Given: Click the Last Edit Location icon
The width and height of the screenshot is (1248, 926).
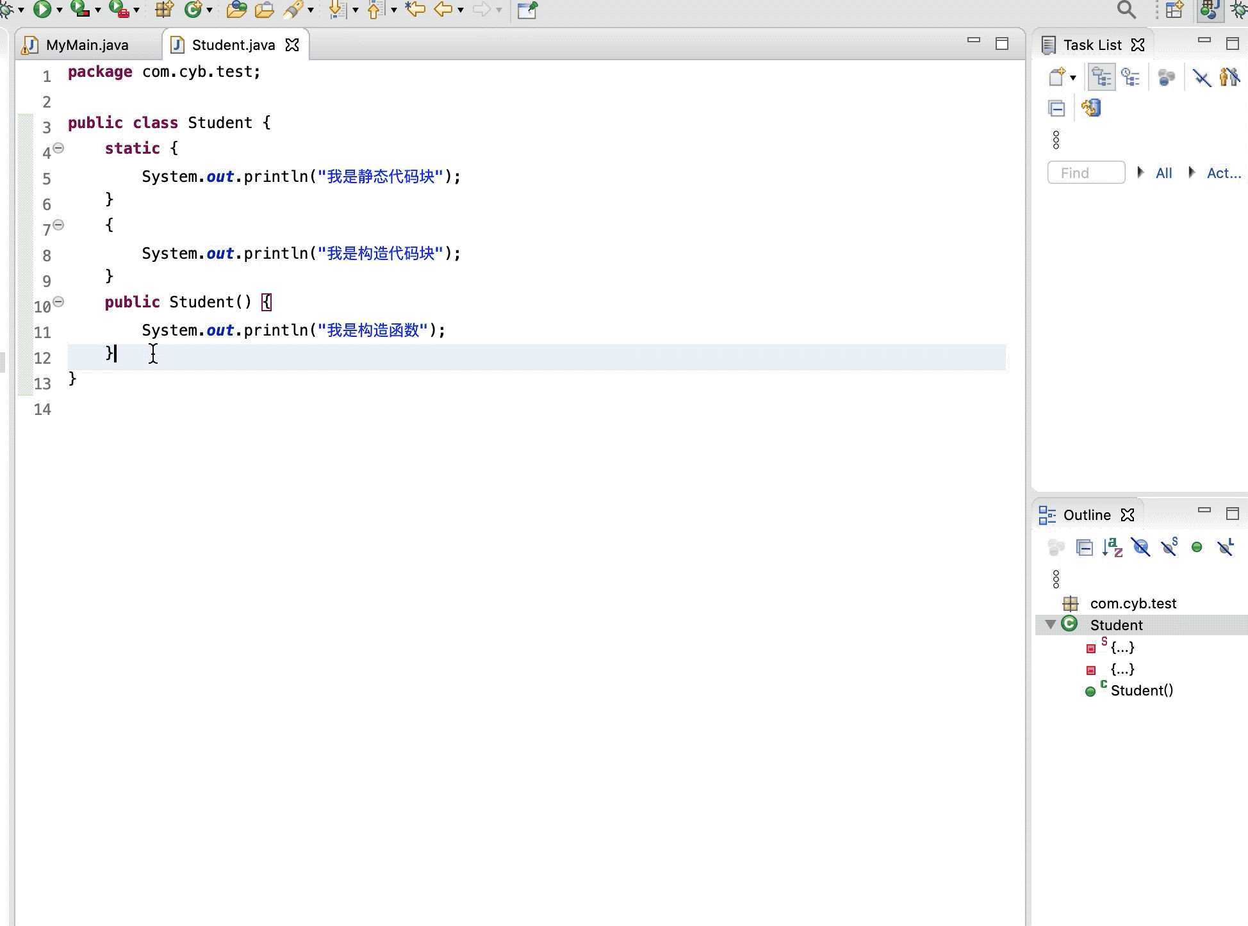Looking at the screenshot, I should pyautogui.click(x=415, y=9).
